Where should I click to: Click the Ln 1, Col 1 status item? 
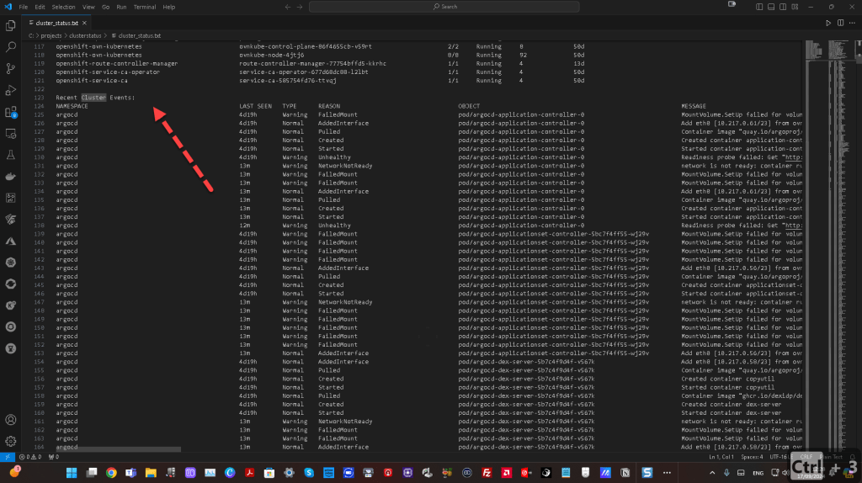(x=721, y=457)
